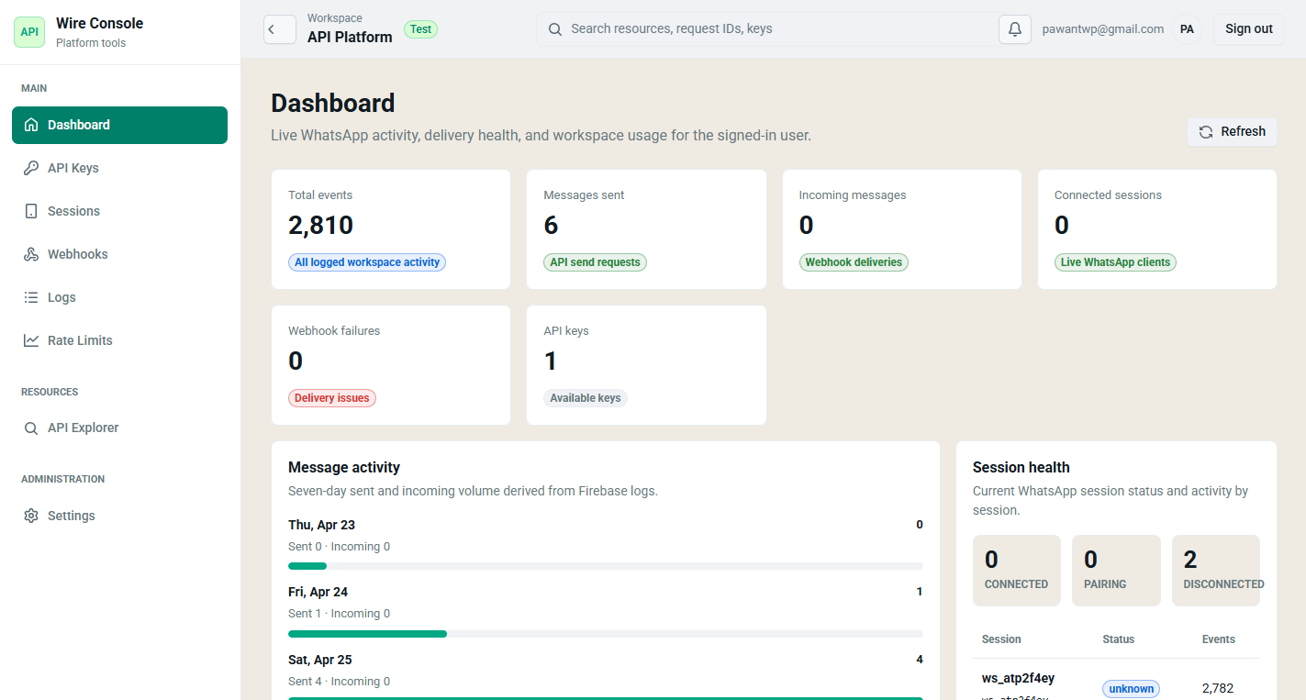Open the Webhooks page

[x=119, y=254]
